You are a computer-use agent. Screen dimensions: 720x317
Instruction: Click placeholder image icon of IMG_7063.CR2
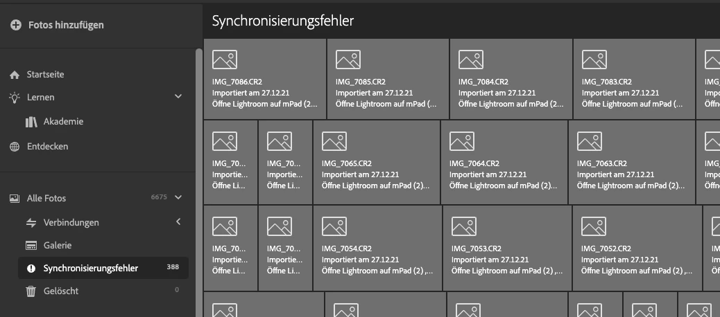590,141
